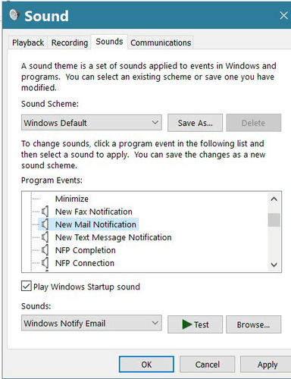Click speaker icon beside NFP Connection
Viewport: 291px width, 379px height.
(45, 263)
